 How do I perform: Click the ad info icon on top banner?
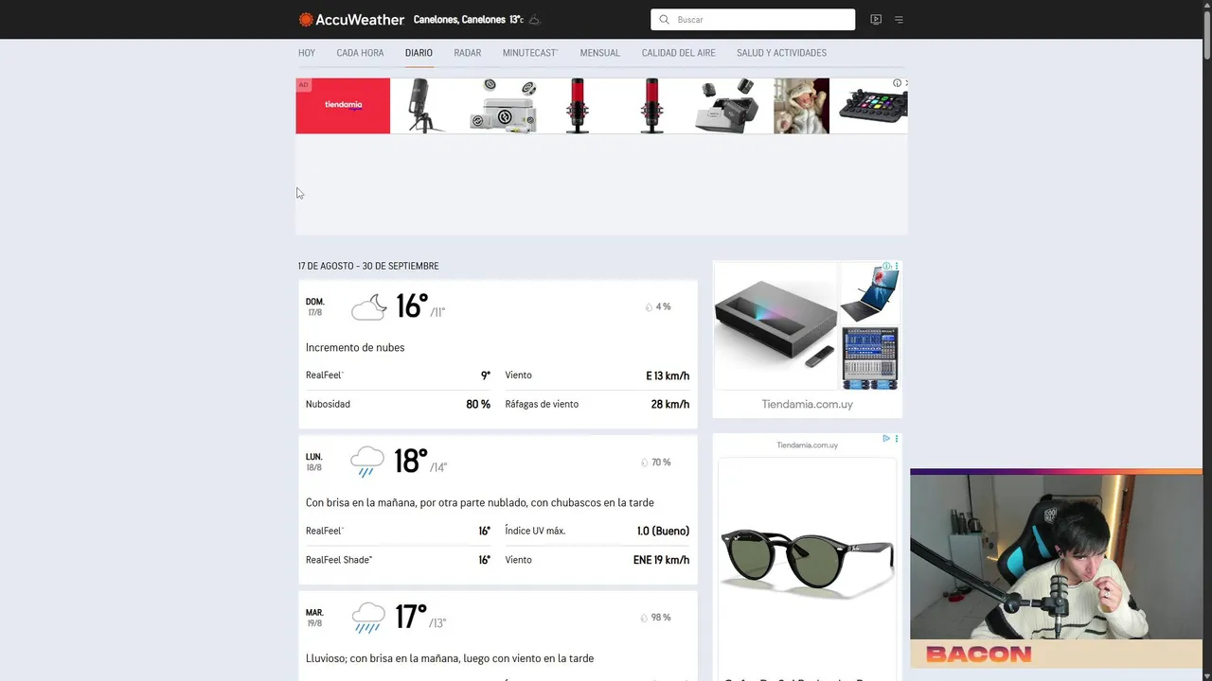(x=897, y=83)
